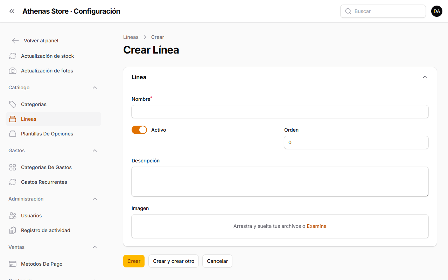Click Crear y crear otro button
Viewport: 448px width, 280px height.
click(174, 261)
